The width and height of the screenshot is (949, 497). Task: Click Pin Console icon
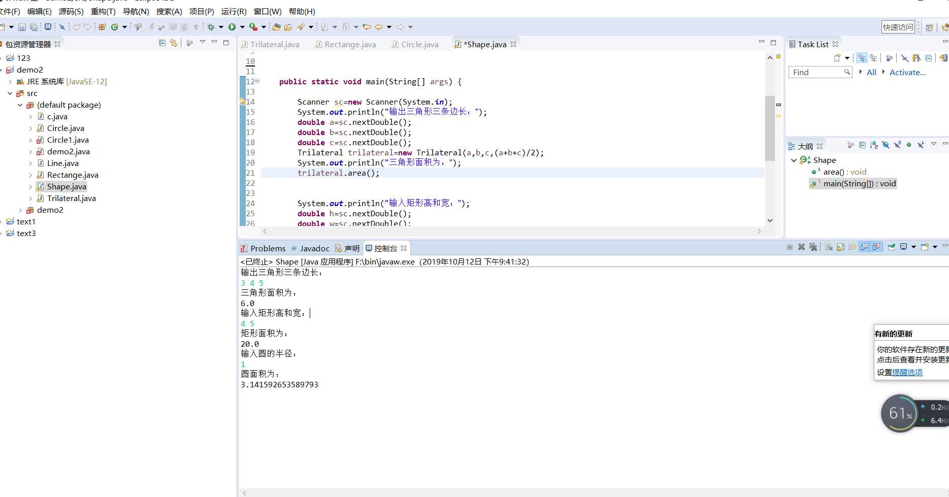tap(891, 247)
